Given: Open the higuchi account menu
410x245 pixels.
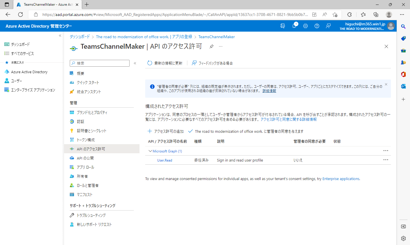Looking at the screenshot, I should coord(367,26).
